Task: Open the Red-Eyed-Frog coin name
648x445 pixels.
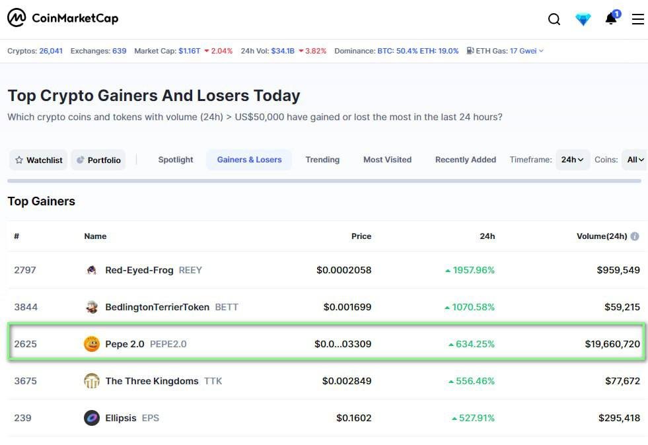Action: click(139, 270)
